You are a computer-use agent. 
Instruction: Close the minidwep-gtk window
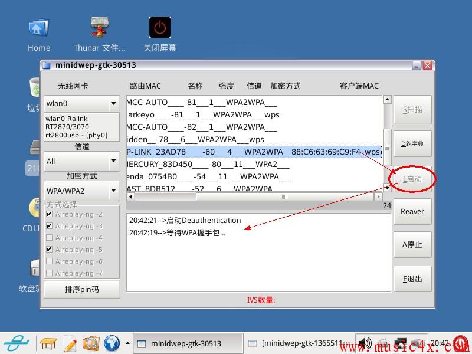pyautogui.click(x=427, y=65)
